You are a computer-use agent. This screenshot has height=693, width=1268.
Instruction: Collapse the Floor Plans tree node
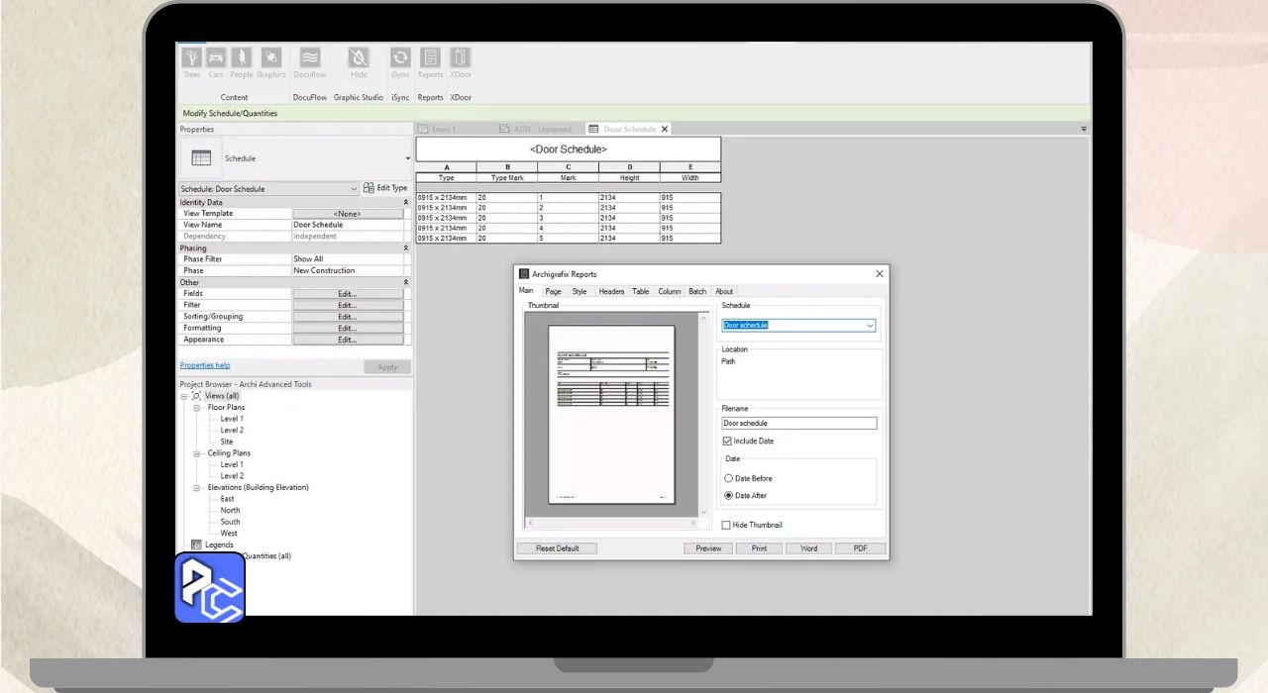pos(196,408)
